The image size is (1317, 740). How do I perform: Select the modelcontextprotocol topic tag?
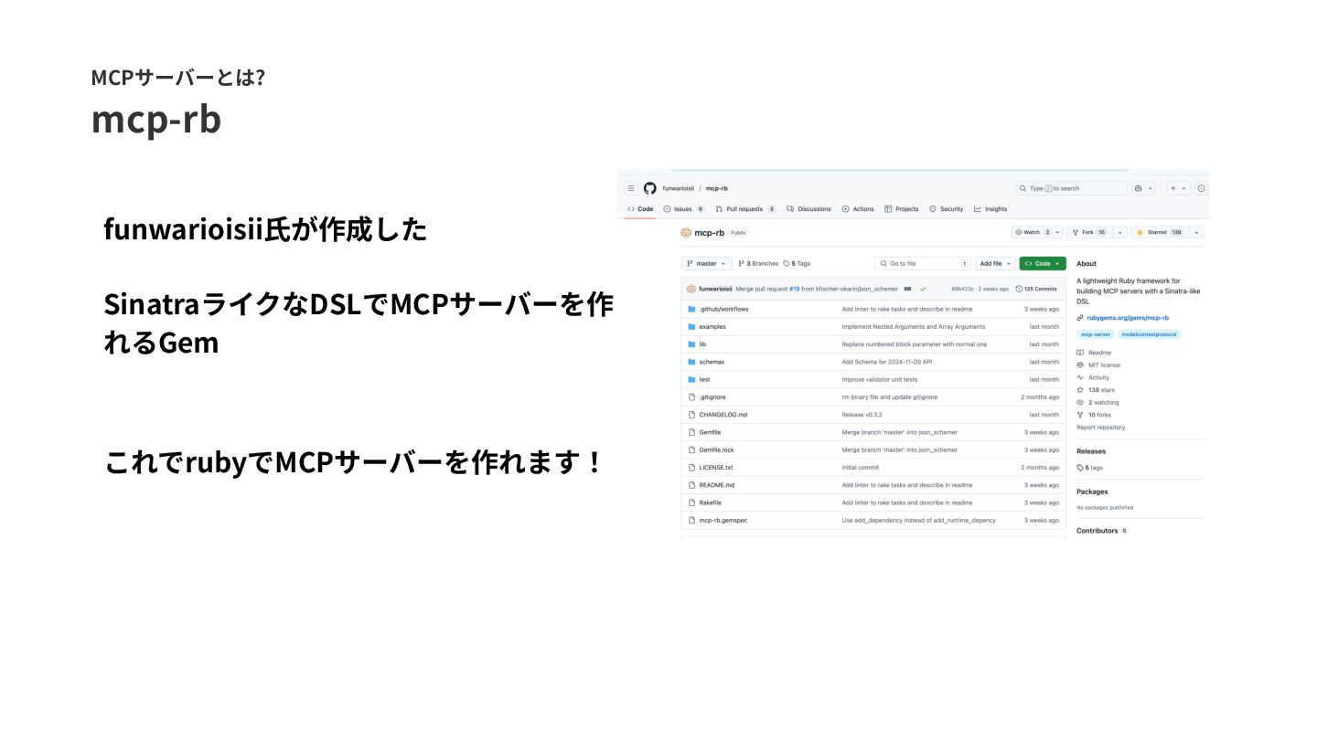(x=1150, y=334)
